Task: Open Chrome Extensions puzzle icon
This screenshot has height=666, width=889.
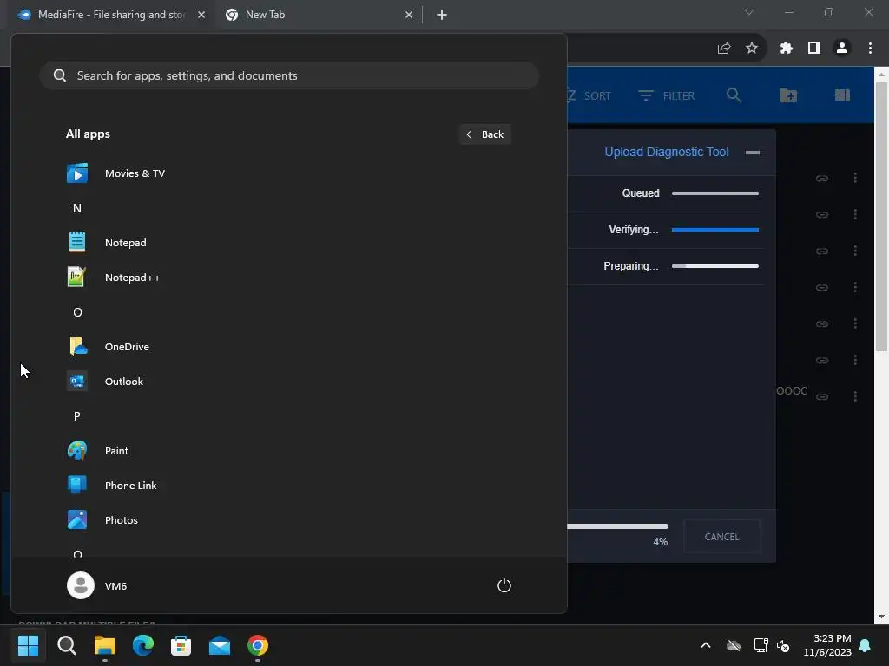Action: coord(786,49)
